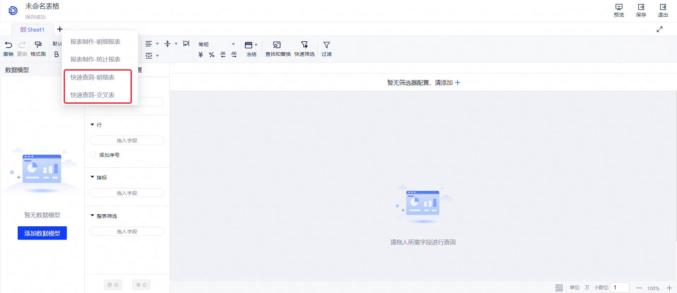
Task: Click the plus link to add filter
Action: (457, 83)
